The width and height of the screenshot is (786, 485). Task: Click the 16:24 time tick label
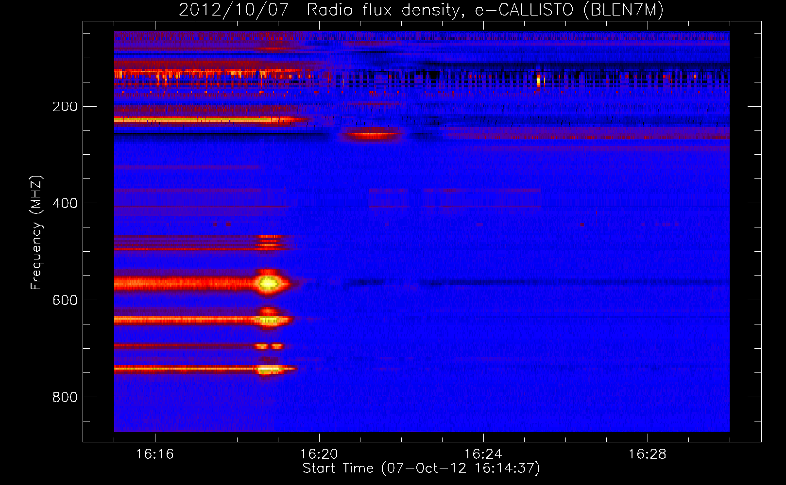click(483, 454)
